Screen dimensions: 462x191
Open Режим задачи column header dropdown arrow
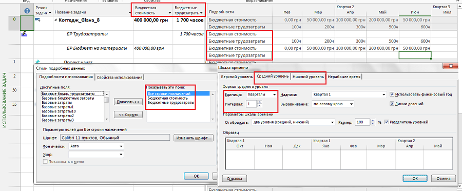(50, 13)
